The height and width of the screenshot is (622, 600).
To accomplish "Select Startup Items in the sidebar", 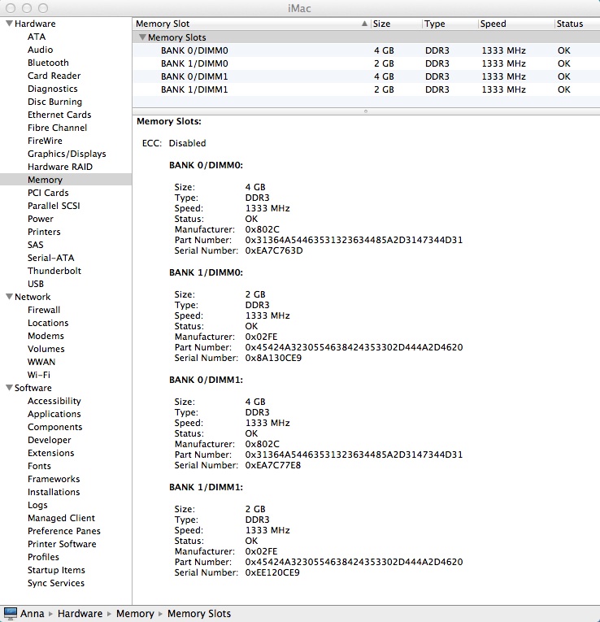I will (x=56, y=570).
